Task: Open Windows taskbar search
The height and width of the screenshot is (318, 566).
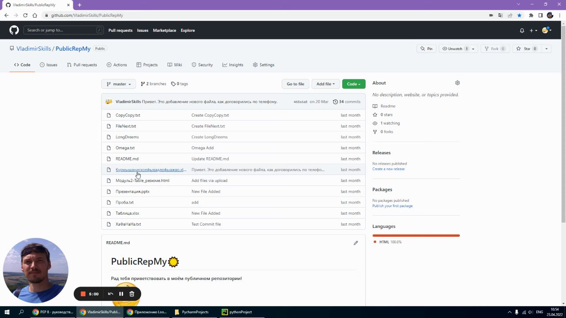Action: point(21,312)
